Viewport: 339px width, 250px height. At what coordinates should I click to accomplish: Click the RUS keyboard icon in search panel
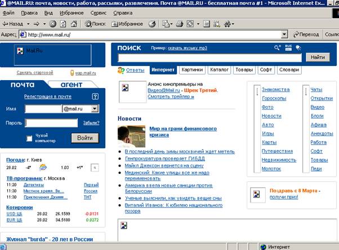point(288,47)
